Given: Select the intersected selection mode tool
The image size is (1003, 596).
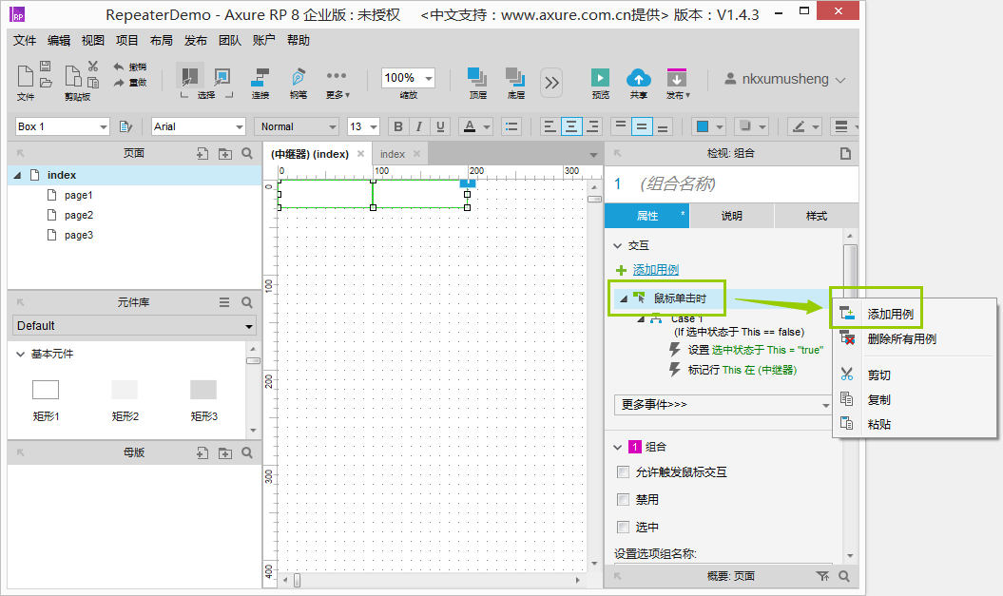Looking at the screenshot, I should point(189,77).
